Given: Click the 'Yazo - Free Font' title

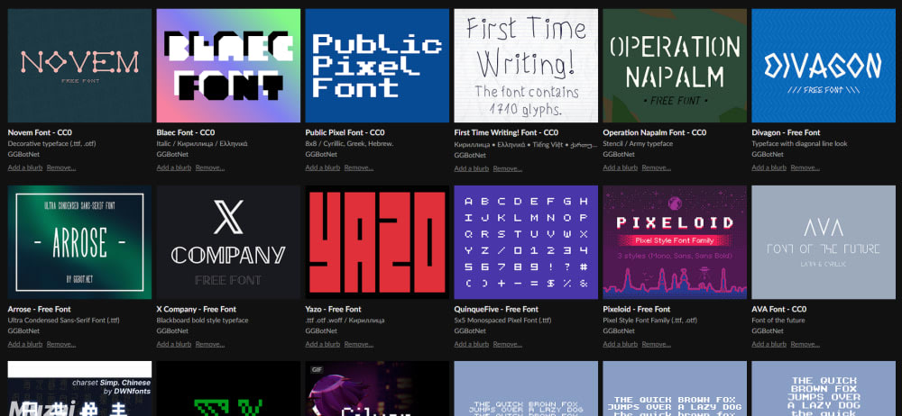Looking at the screenshot, I should point(333,309).
